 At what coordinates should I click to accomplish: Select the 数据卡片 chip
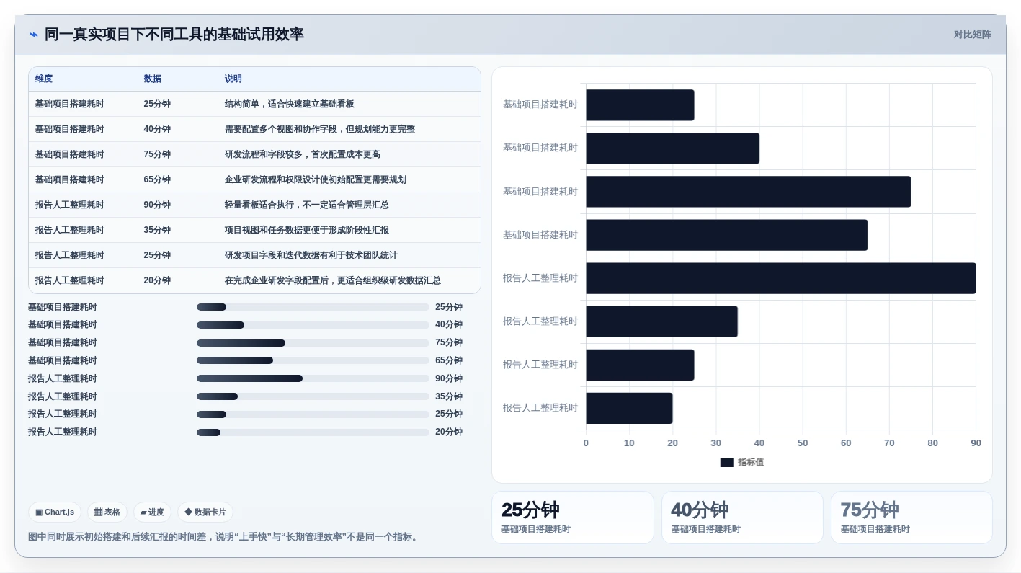tap(205, 512)
